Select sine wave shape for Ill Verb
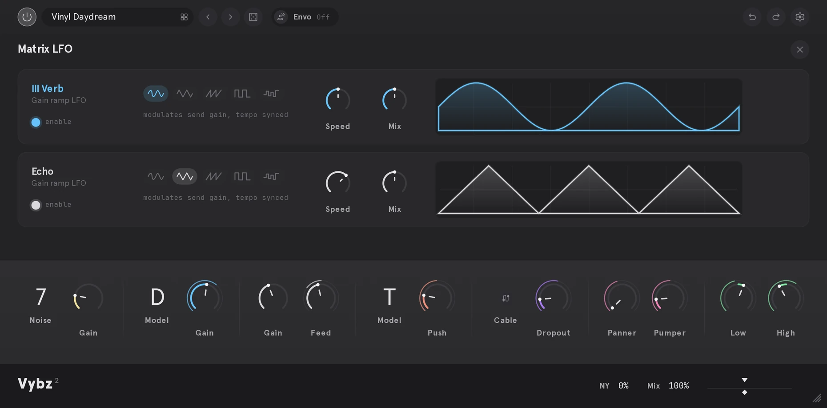 point(156,94)
